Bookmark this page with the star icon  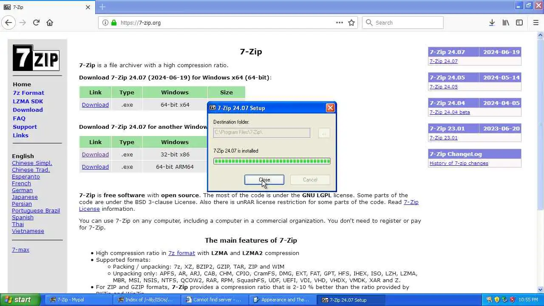click(351, 23)
